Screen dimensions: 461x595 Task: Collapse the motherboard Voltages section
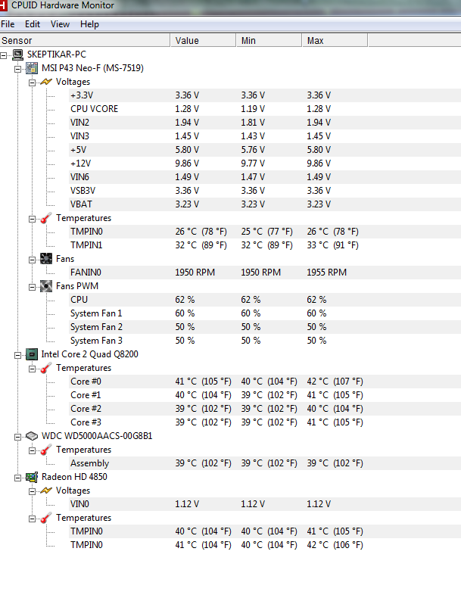pos(33,83)
